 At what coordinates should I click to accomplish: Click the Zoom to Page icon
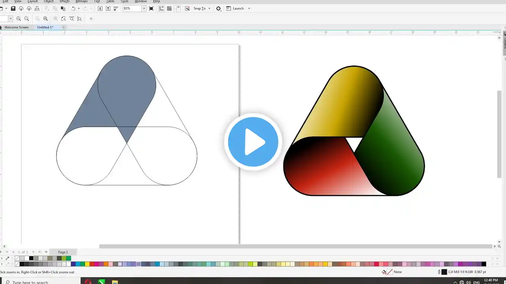pyautogui.click(x=64, y=19)
